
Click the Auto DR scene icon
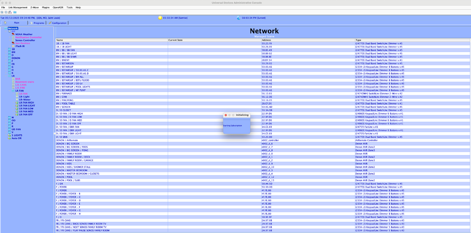tap(9, 138)
